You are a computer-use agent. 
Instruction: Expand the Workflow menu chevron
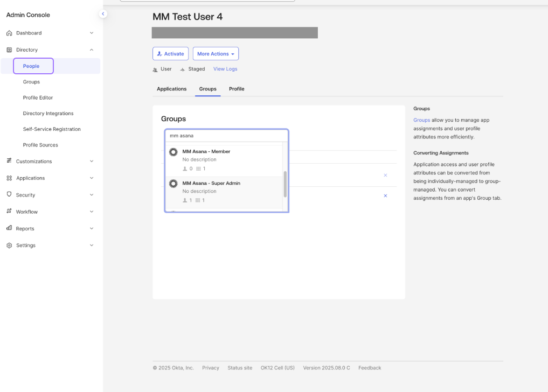click(x=91, y=212)
